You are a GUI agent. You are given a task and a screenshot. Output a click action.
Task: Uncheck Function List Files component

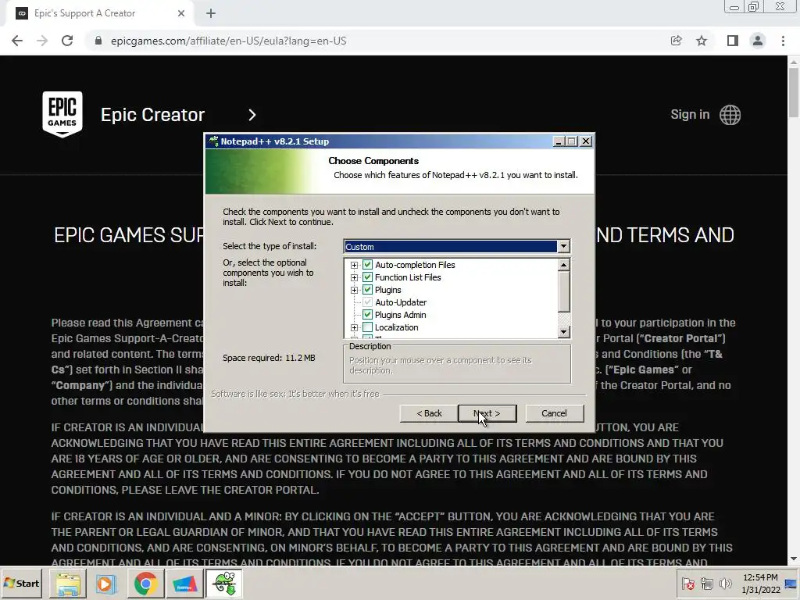tap(367, 277)
